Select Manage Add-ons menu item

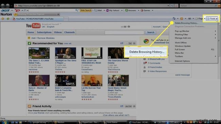coord(193,38)
